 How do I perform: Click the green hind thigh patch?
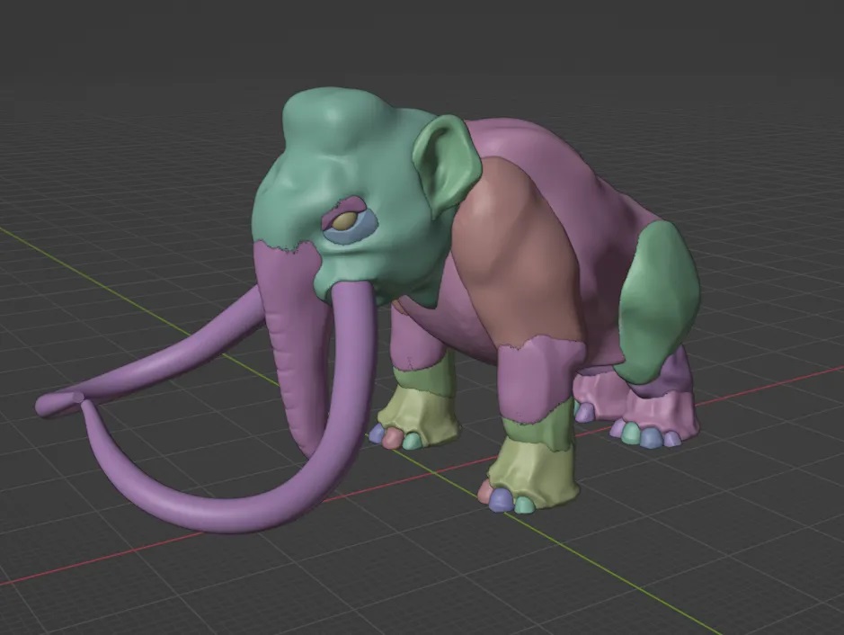661,297
